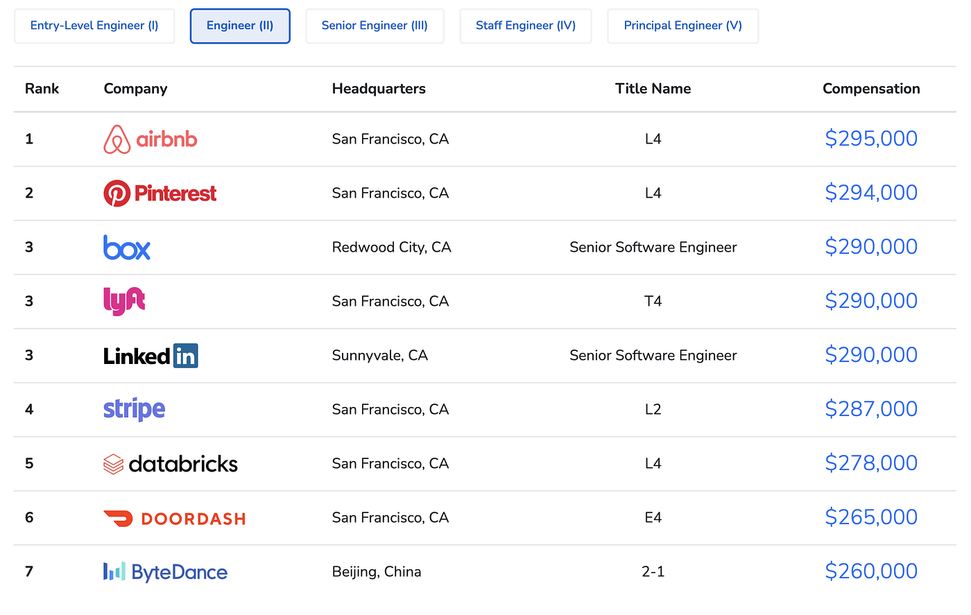Open the Senior Engineer (III) tab
971x615 pixels.
coord(375,26)
